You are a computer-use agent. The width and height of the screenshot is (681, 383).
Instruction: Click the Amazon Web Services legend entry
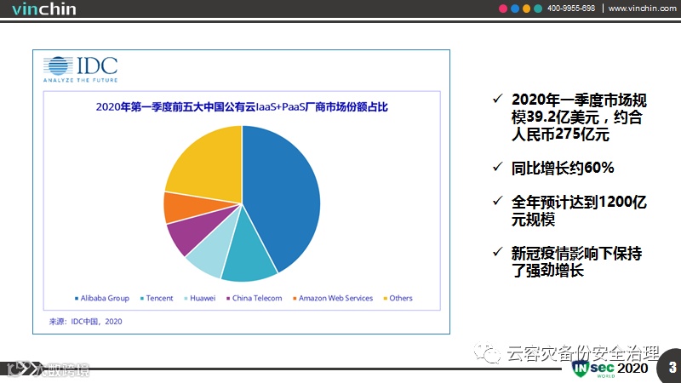point(333,299)
